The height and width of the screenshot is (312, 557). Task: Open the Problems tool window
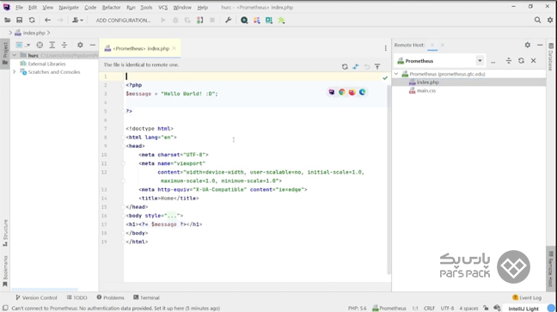[110, 297]
